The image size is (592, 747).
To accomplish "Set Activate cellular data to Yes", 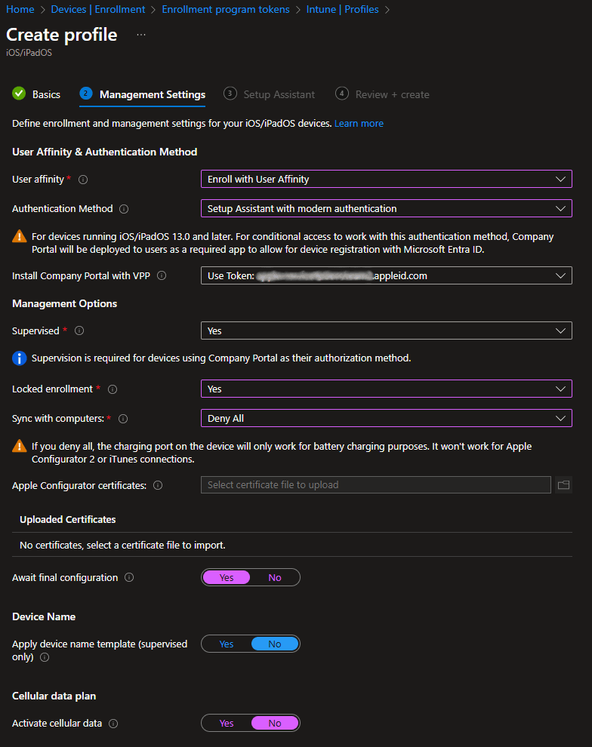I will (226, 723).
